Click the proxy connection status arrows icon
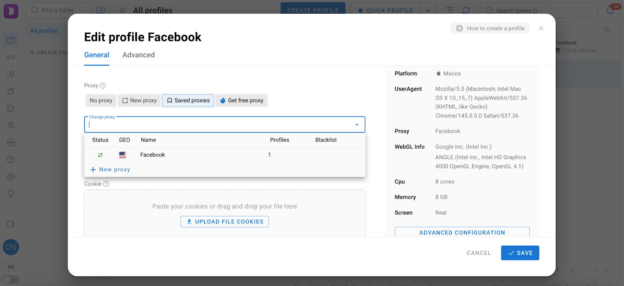Screen dimensions: 624x286 100,155
